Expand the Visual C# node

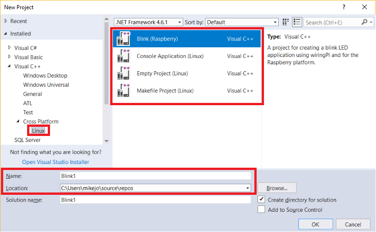pos(10,47)
